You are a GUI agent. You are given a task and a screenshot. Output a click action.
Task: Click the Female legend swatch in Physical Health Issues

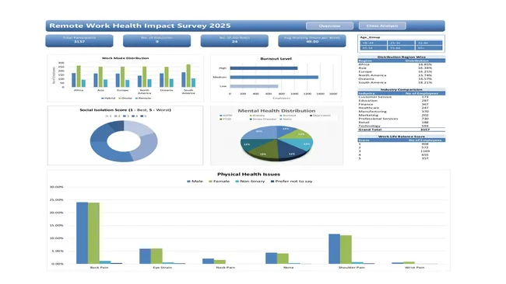211,182
